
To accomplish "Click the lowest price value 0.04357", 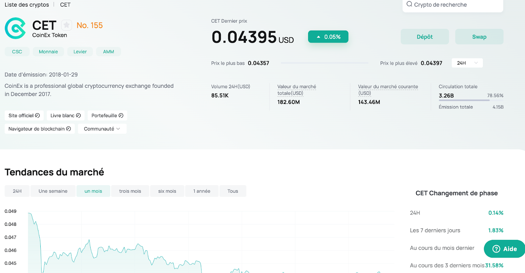I will [259, 63].
